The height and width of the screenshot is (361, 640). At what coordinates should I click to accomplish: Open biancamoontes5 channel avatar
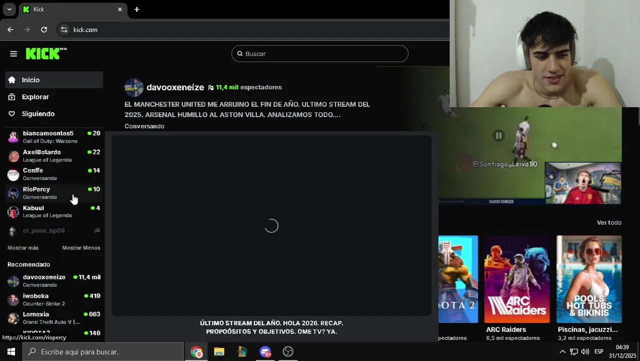(14, 137)
